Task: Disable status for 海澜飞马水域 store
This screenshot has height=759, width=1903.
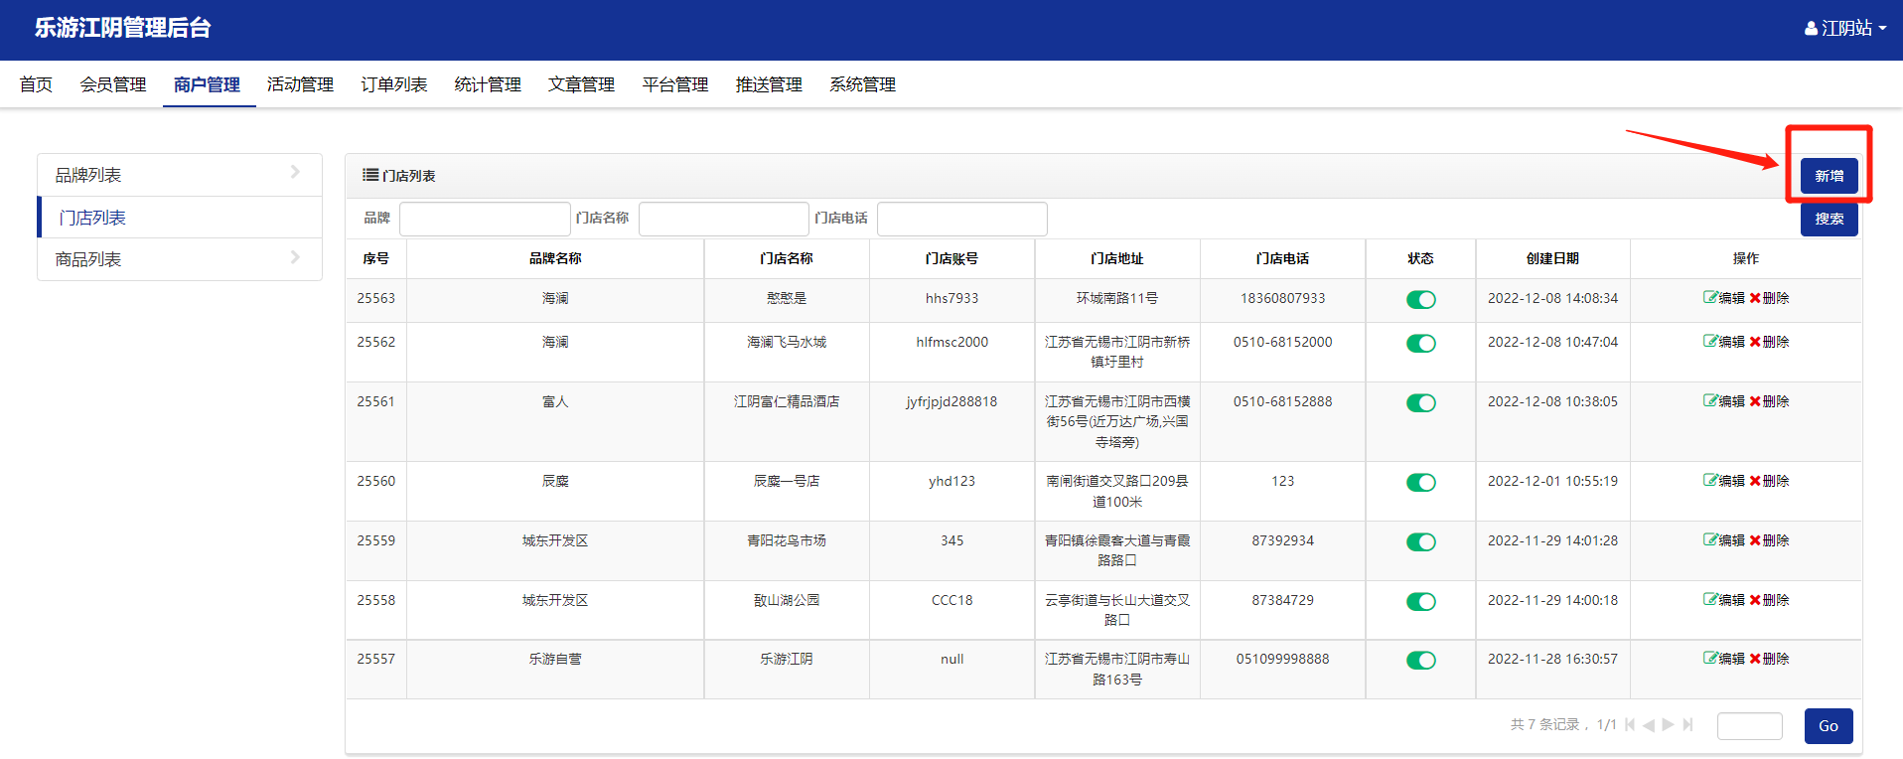Action: click(1420, 344)
